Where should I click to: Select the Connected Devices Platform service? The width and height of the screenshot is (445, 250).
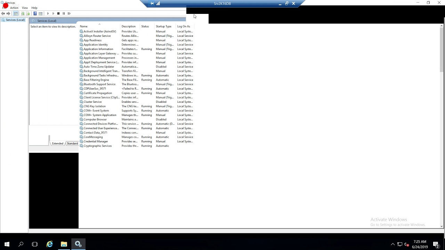(136, 124)
